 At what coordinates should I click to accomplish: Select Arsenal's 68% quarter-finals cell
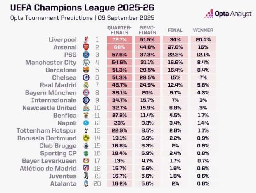click(x=119, y=47)
